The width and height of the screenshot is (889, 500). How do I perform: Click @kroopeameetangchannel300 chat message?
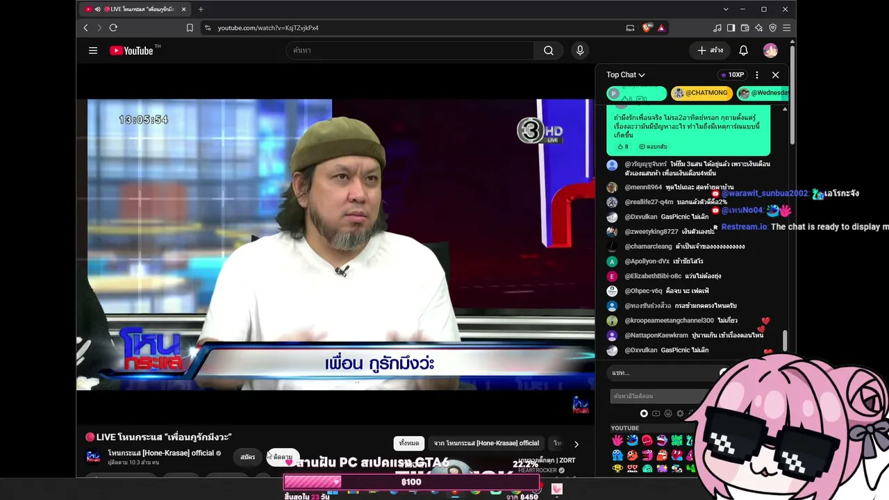point(672,321)
